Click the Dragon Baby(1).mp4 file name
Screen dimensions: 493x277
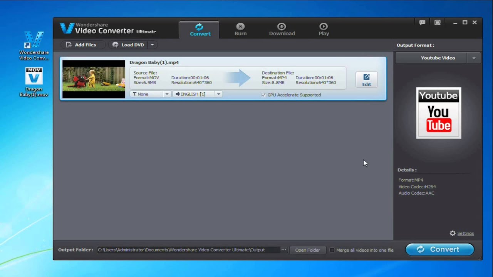(x=154, y=62)
